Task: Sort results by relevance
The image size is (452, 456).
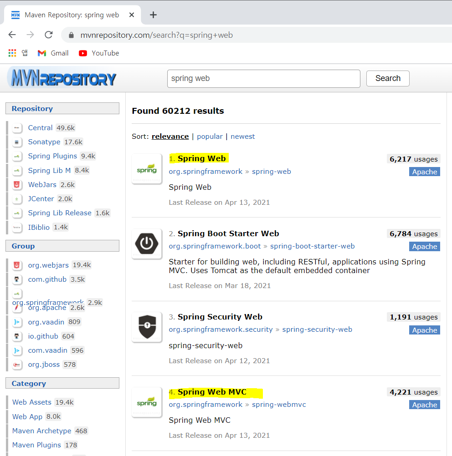Action: point(170,137)
